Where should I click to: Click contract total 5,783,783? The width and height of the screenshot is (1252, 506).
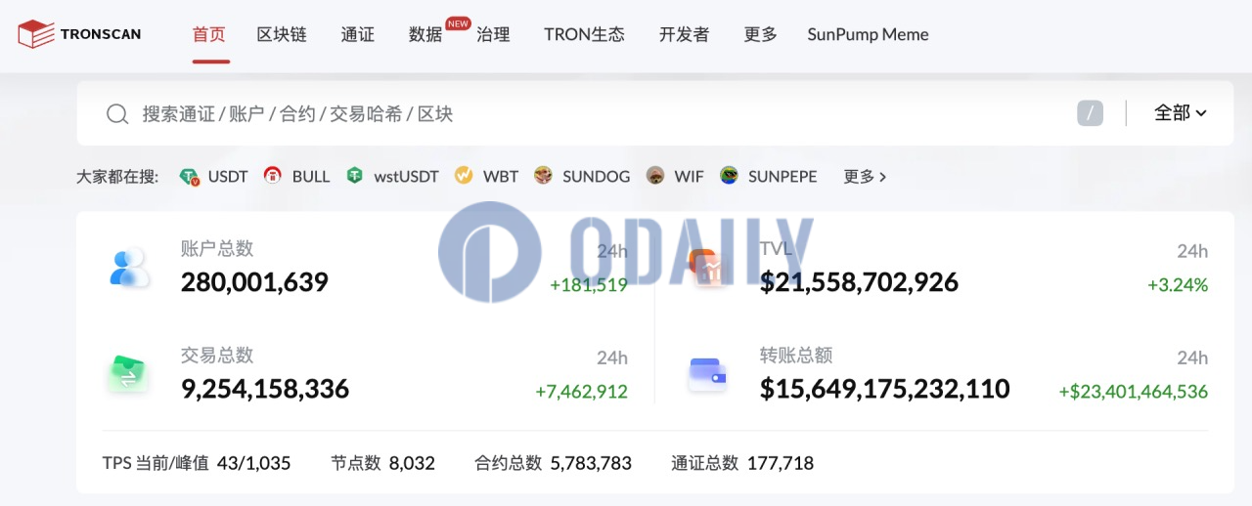591,463
